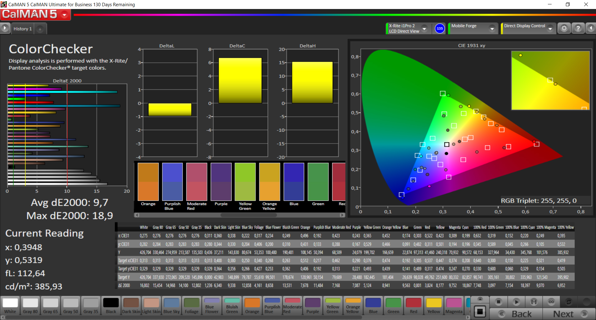
Task: Select the Purplish Blue patch in bottom strip
Action: (272, 306)
